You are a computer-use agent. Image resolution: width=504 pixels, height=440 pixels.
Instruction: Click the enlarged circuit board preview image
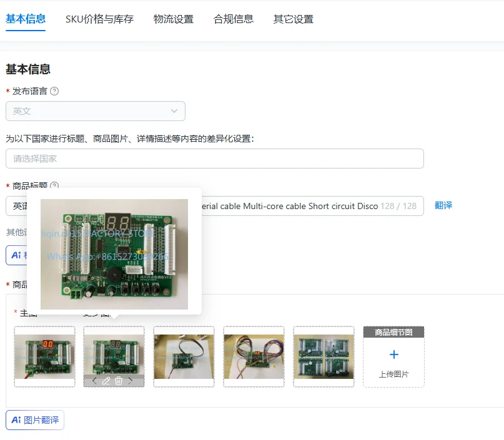[x=114, y=254]
